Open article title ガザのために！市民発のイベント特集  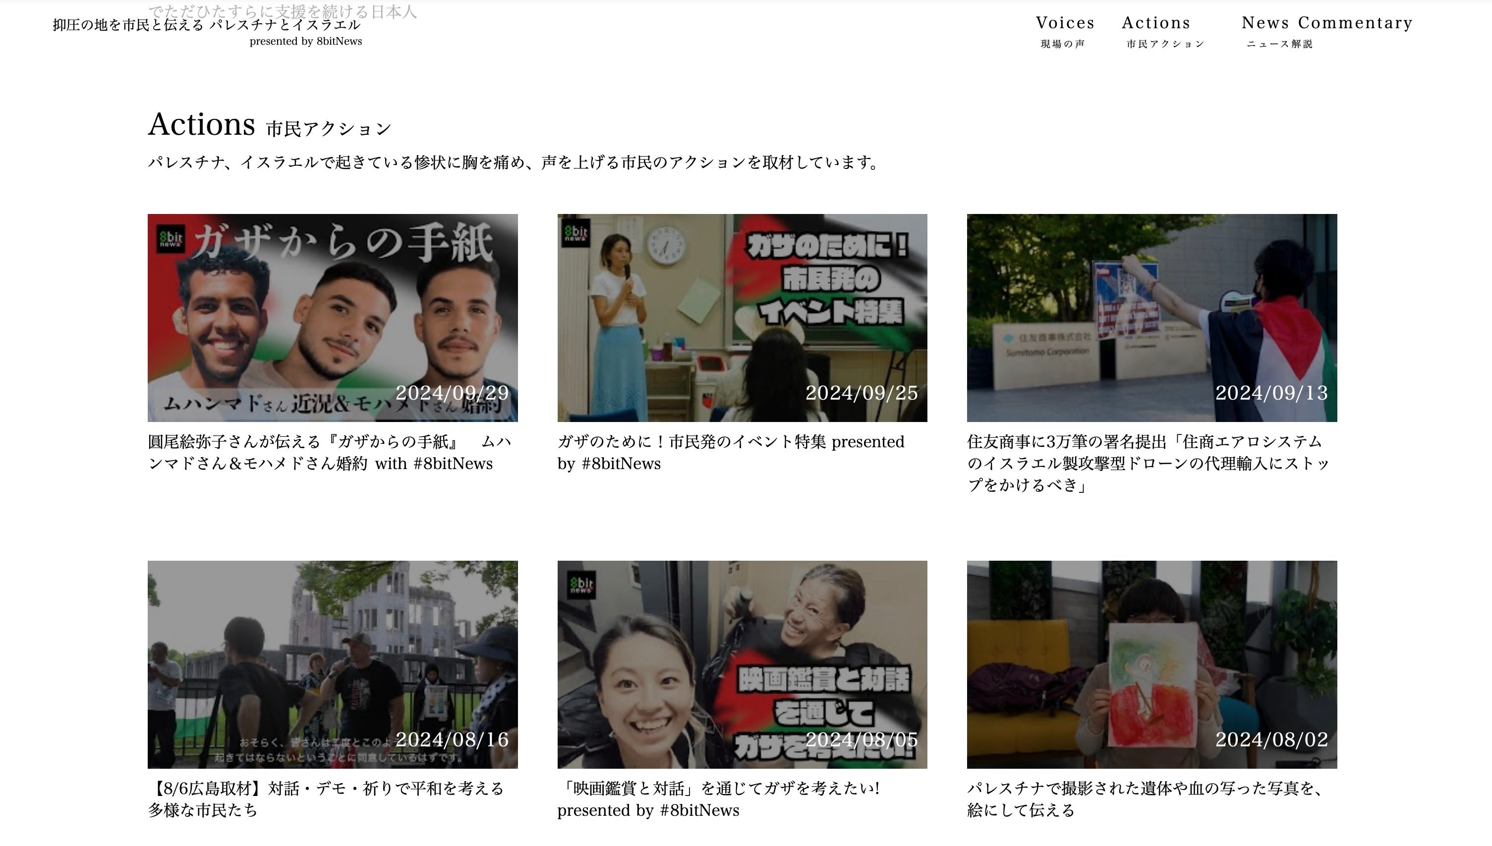coord(730,453)
